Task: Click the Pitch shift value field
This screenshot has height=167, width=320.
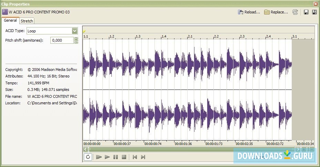Action: click(x=62, y=40)
